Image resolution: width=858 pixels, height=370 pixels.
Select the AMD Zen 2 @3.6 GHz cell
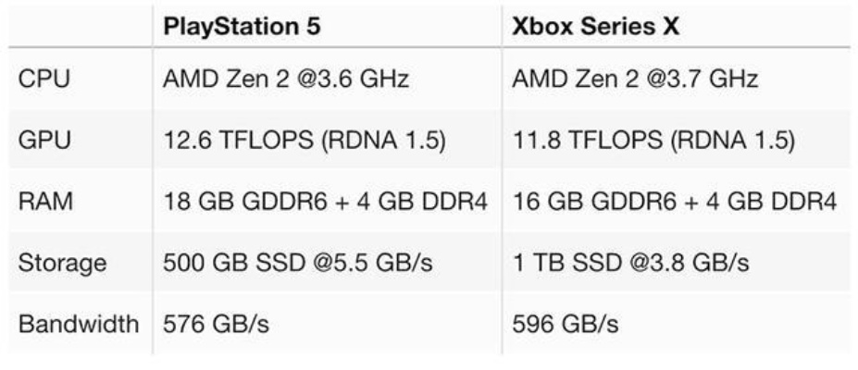(x=286, y=79)
